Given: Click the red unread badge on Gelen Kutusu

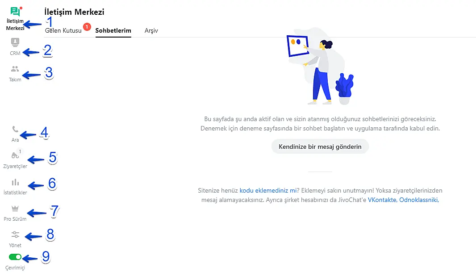Looking at the screenshot, I should (x=87, y=27).
